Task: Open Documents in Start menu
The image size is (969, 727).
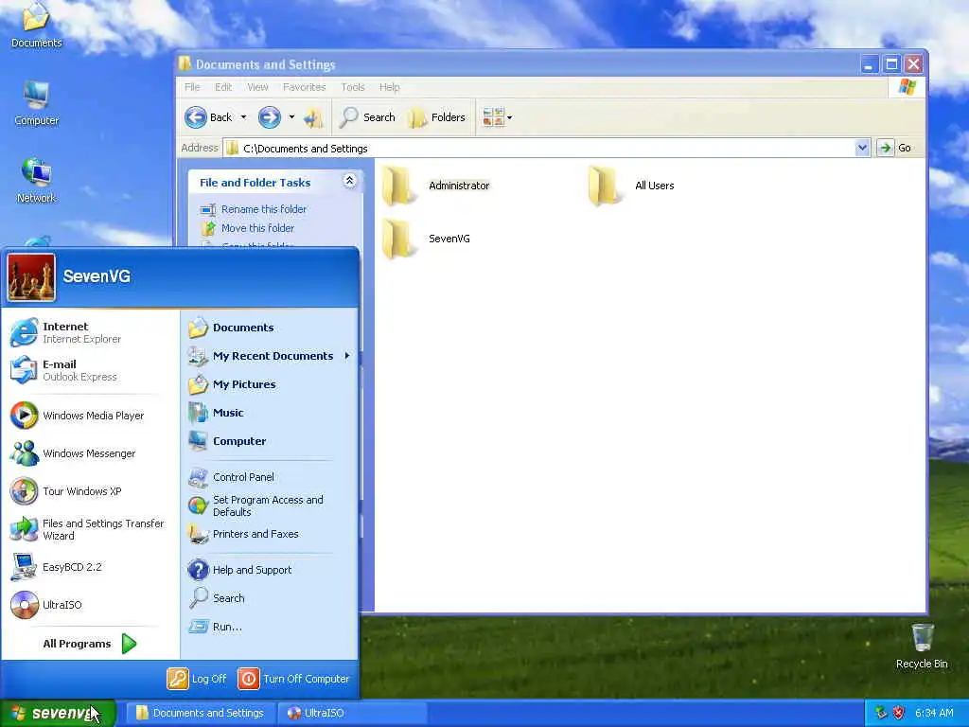Action: (x=270, y=328)
